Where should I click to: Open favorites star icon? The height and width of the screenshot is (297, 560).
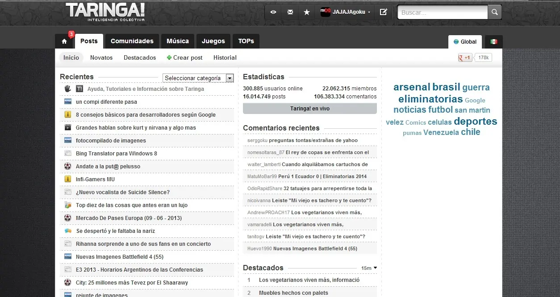click(x=307, y=12)
